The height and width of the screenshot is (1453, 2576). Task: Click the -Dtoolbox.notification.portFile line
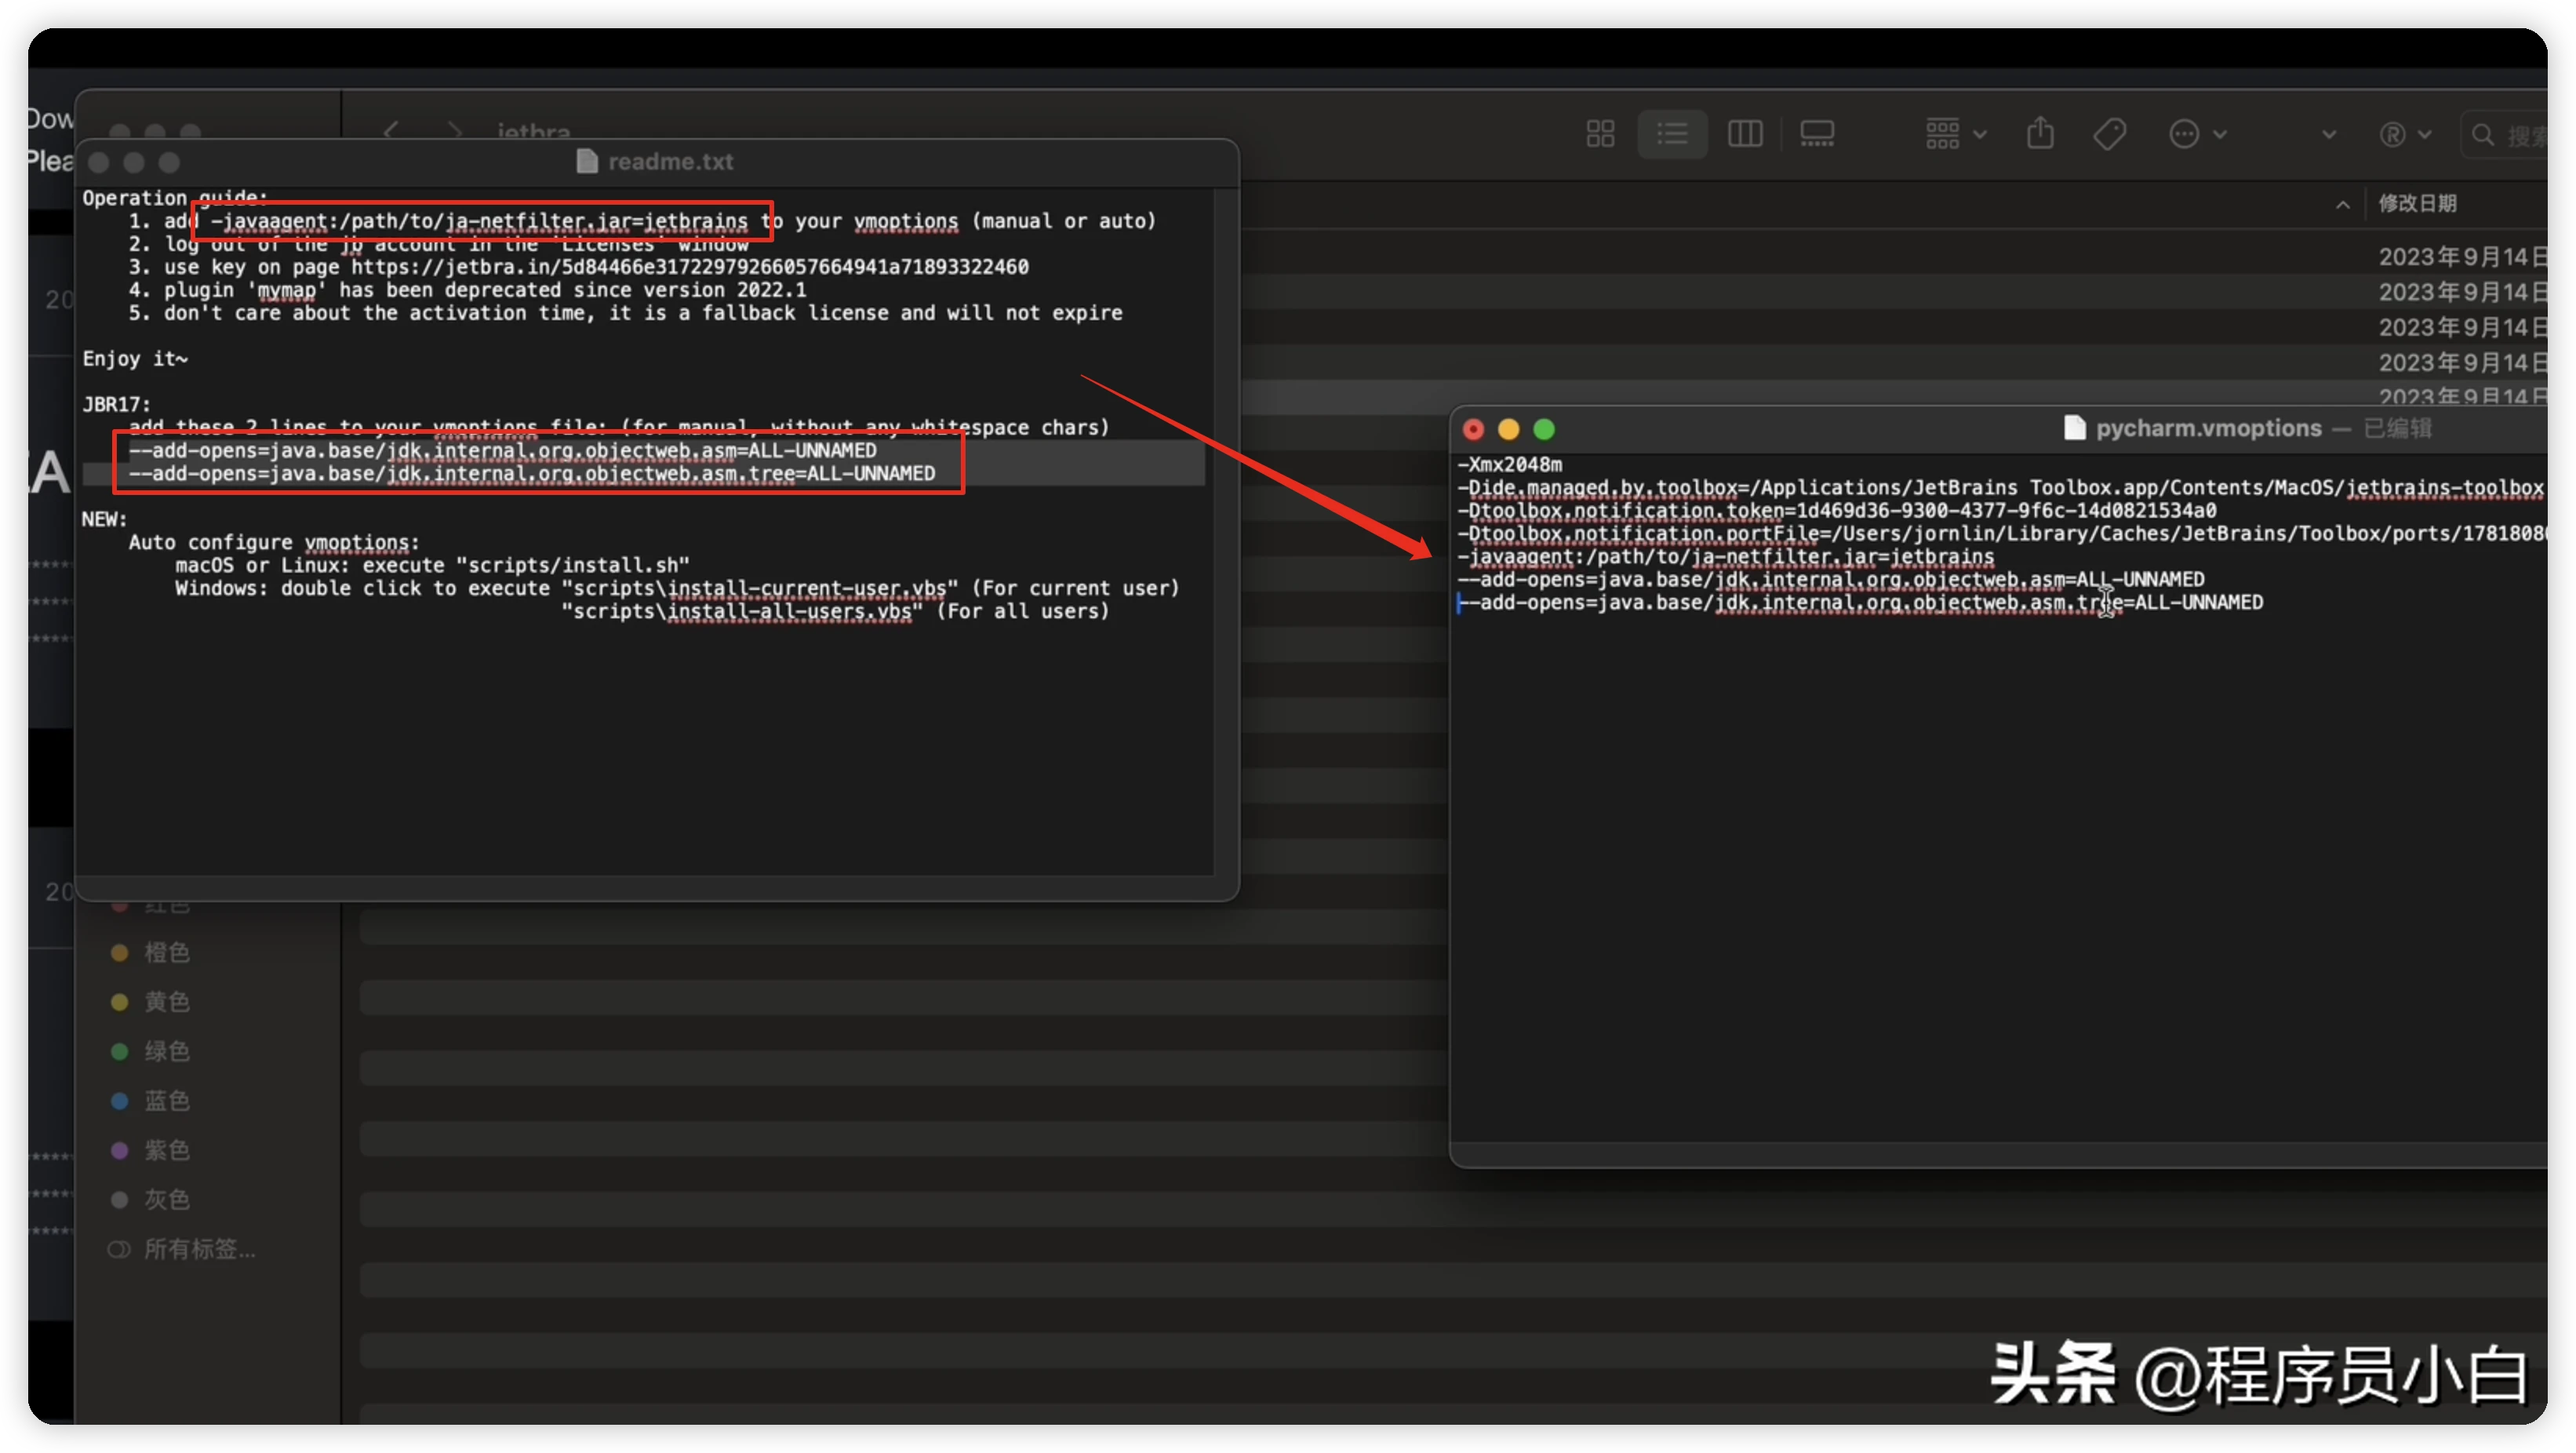pos(2000,533)
